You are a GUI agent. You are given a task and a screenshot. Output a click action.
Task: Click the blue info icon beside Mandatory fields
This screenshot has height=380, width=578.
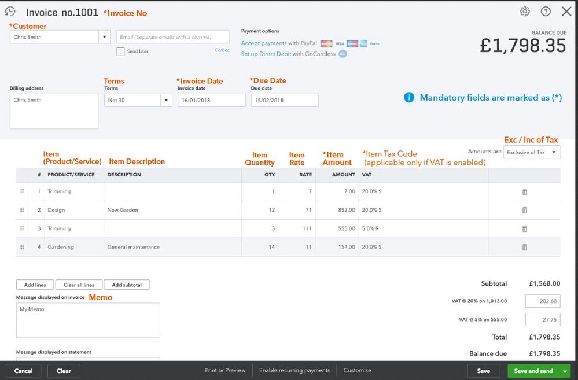pos(409,97)
